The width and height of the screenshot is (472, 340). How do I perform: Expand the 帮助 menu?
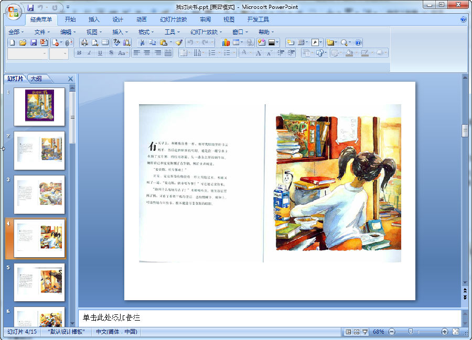pyautogui.click(x=266, y=32)
